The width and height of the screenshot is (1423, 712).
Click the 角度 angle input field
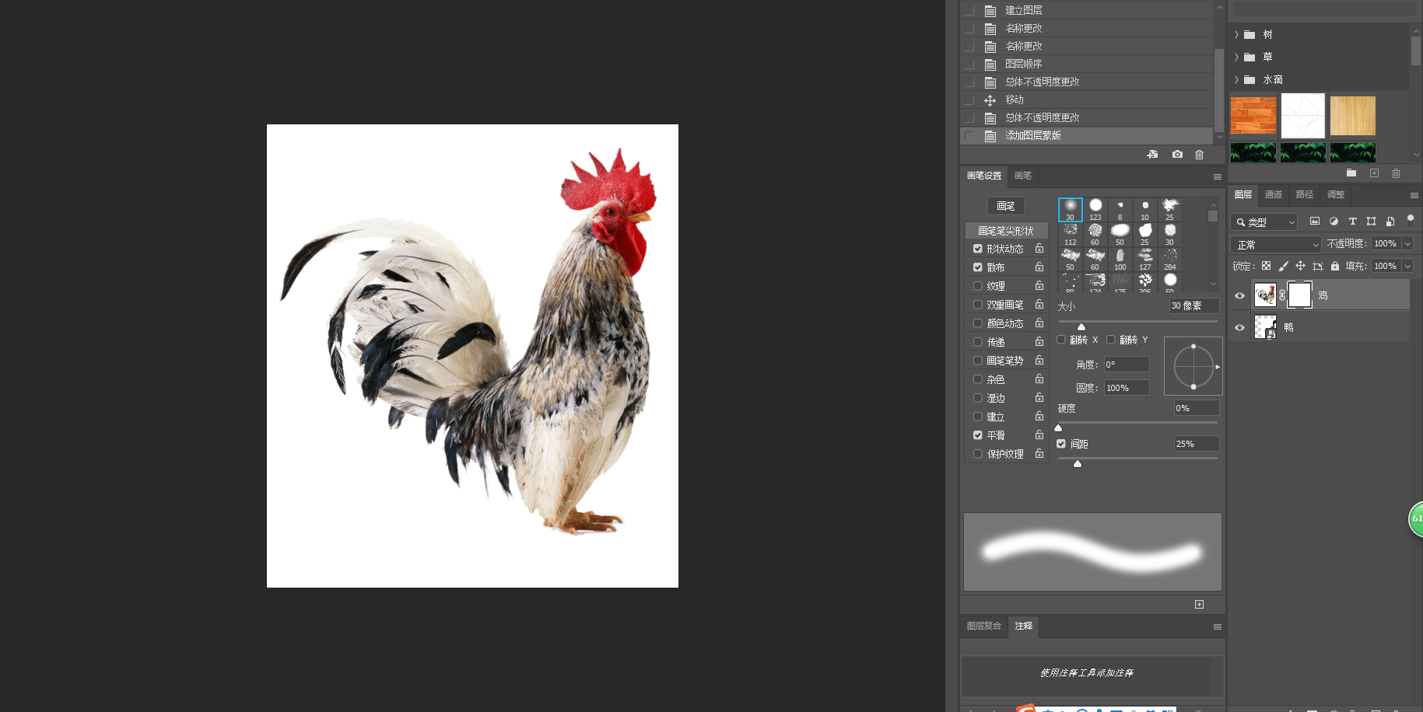click(1127, 365)
